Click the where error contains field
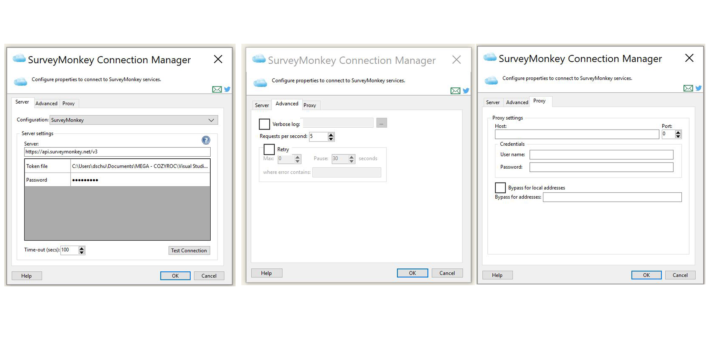This screenshot has height=345, width=706. (x=347, y=172)
